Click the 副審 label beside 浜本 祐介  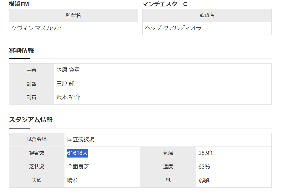[31, 98]
